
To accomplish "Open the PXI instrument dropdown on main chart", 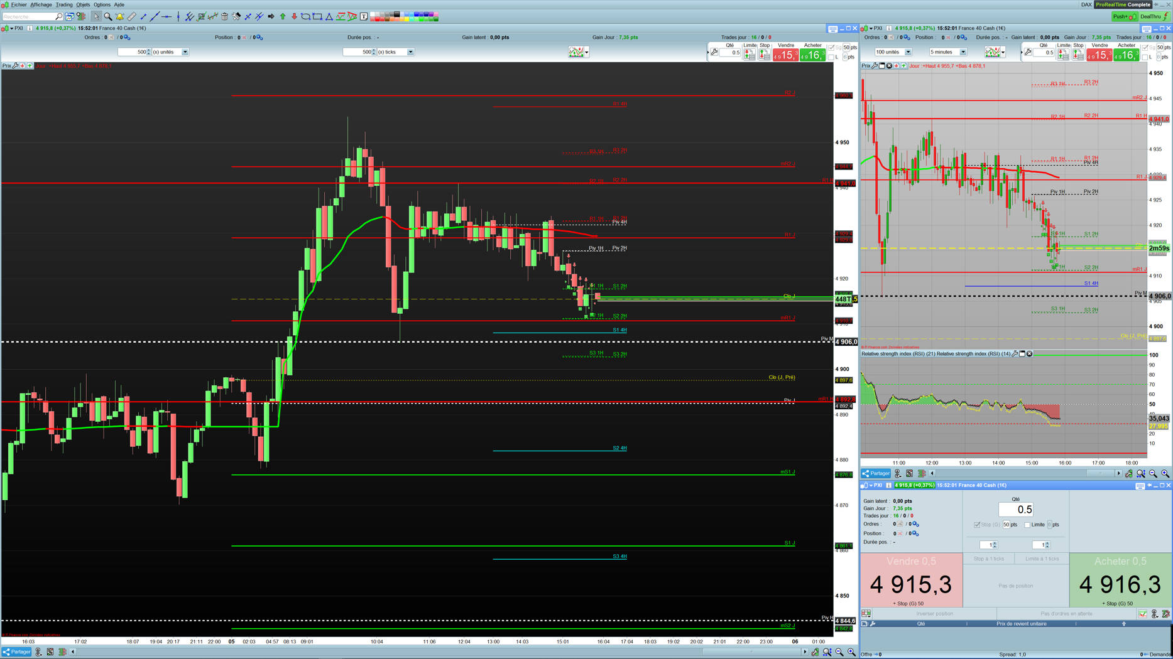I will coord(12,28).
